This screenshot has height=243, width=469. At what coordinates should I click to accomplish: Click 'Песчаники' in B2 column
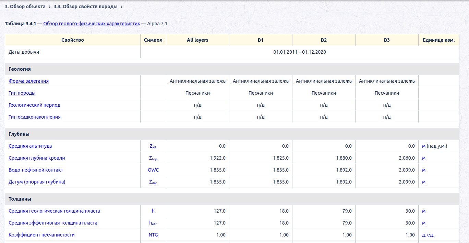324,93
